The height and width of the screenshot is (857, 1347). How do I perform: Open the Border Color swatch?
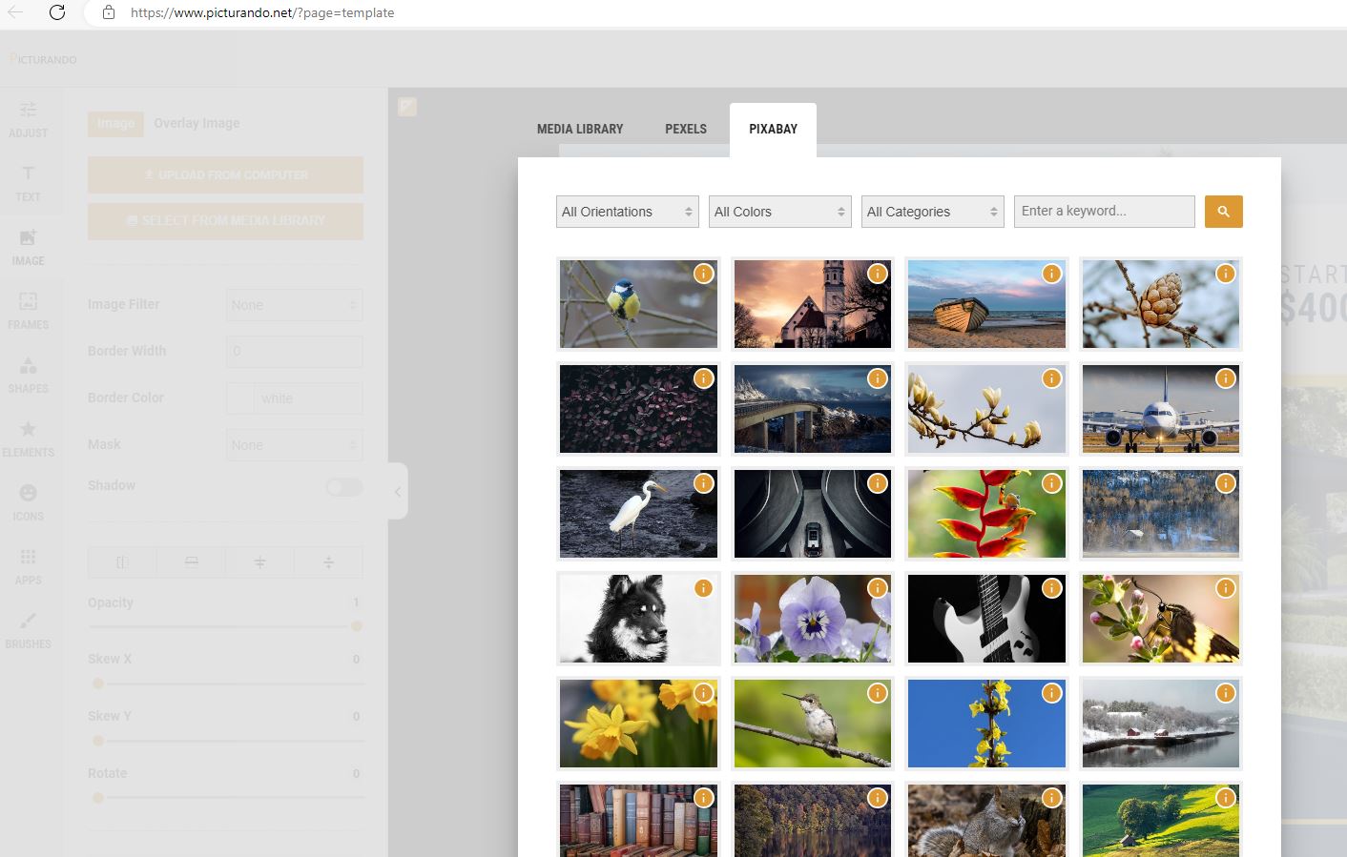(240, 398)
